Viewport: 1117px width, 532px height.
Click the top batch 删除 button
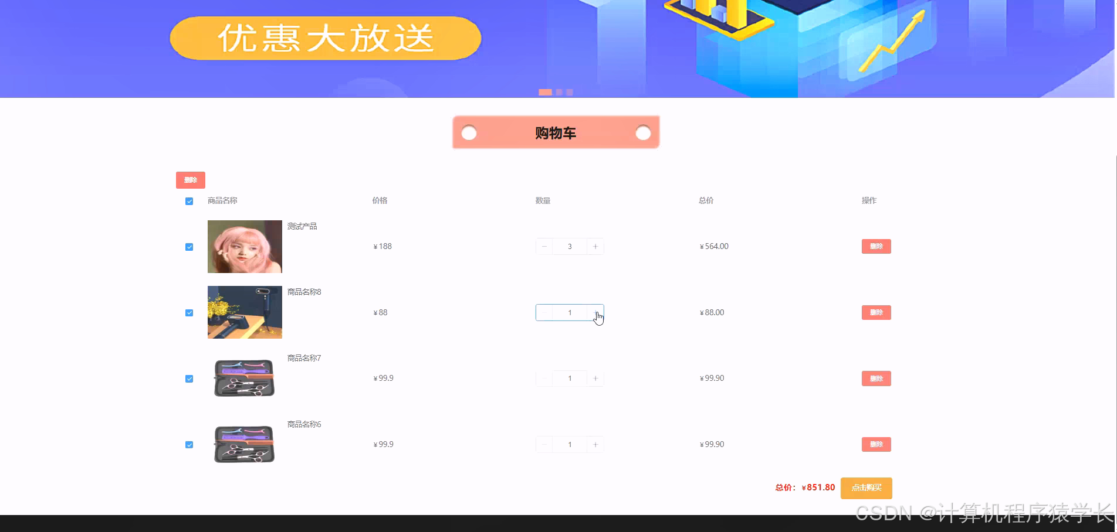tap(190, 180)
